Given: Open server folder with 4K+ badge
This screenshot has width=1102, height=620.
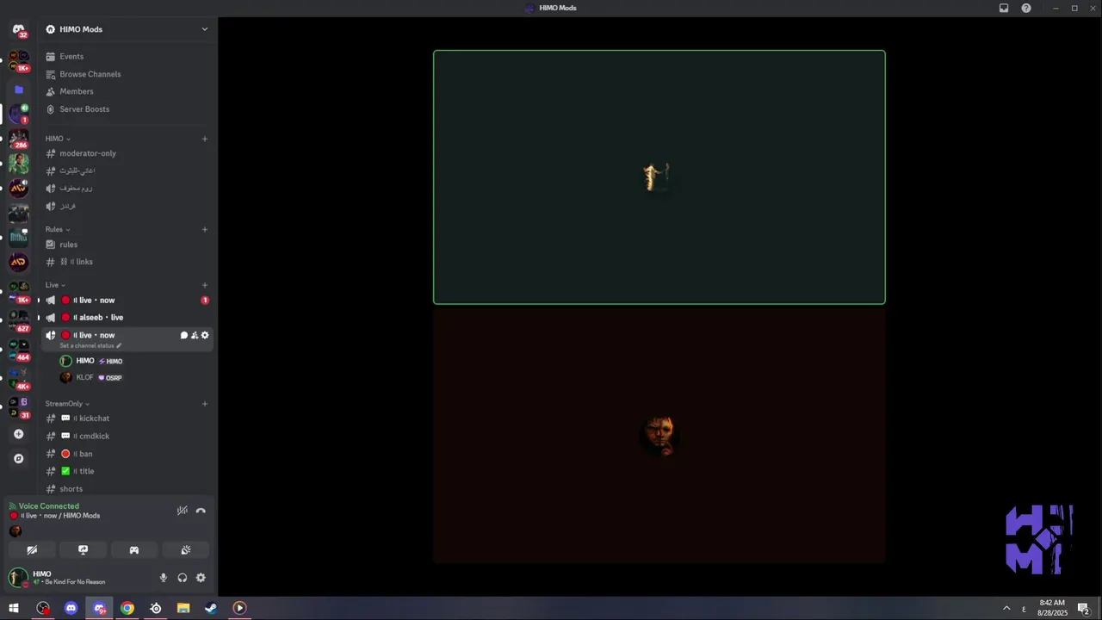Looking at the screenshot, I should tap(19, 377).
